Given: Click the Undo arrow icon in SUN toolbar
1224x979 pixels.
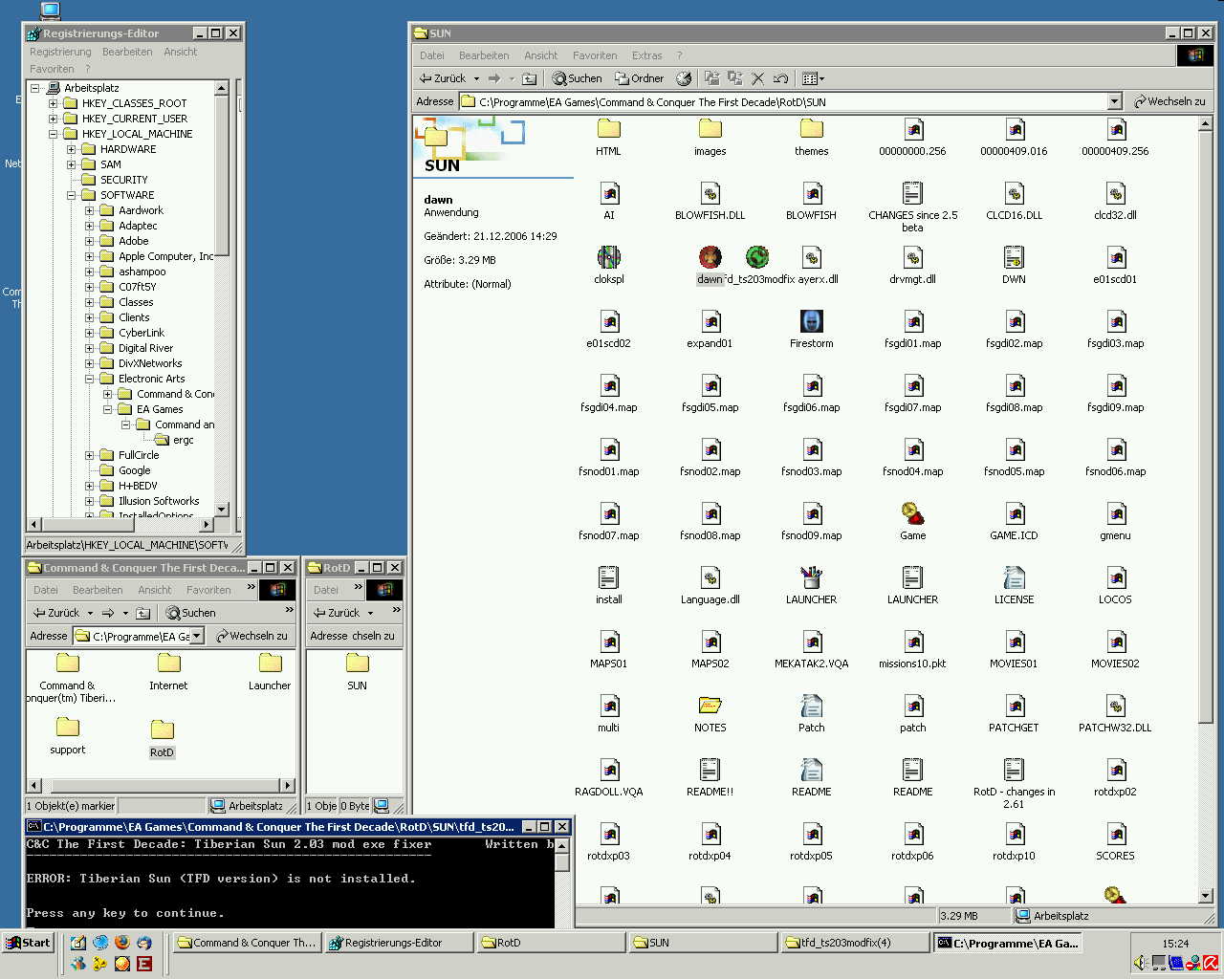Looking at the screenshot, I should pos(781,78).
